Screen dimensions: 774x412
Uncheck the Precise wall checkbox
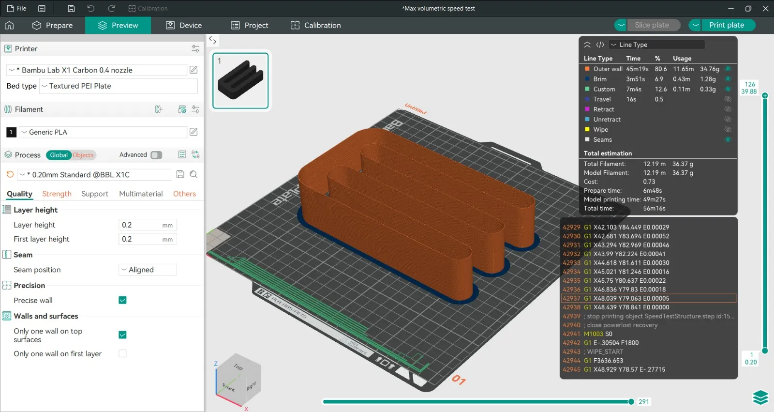coord(122,300)
